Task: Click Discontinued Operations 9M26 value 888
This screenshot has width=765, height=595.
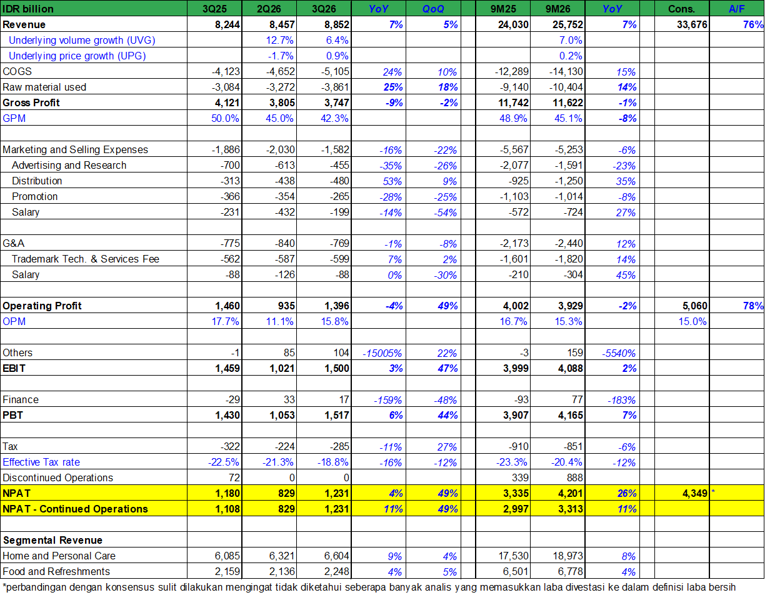Action: pyautogui.click(x=574, y=478)
